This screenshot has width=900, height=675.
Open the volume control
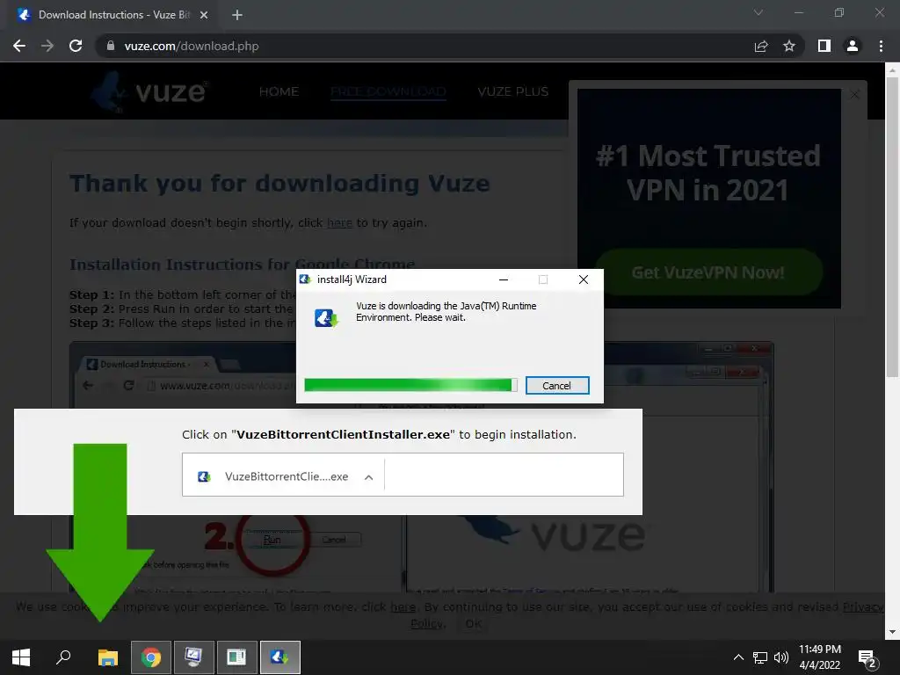click(x=781, y=657)
